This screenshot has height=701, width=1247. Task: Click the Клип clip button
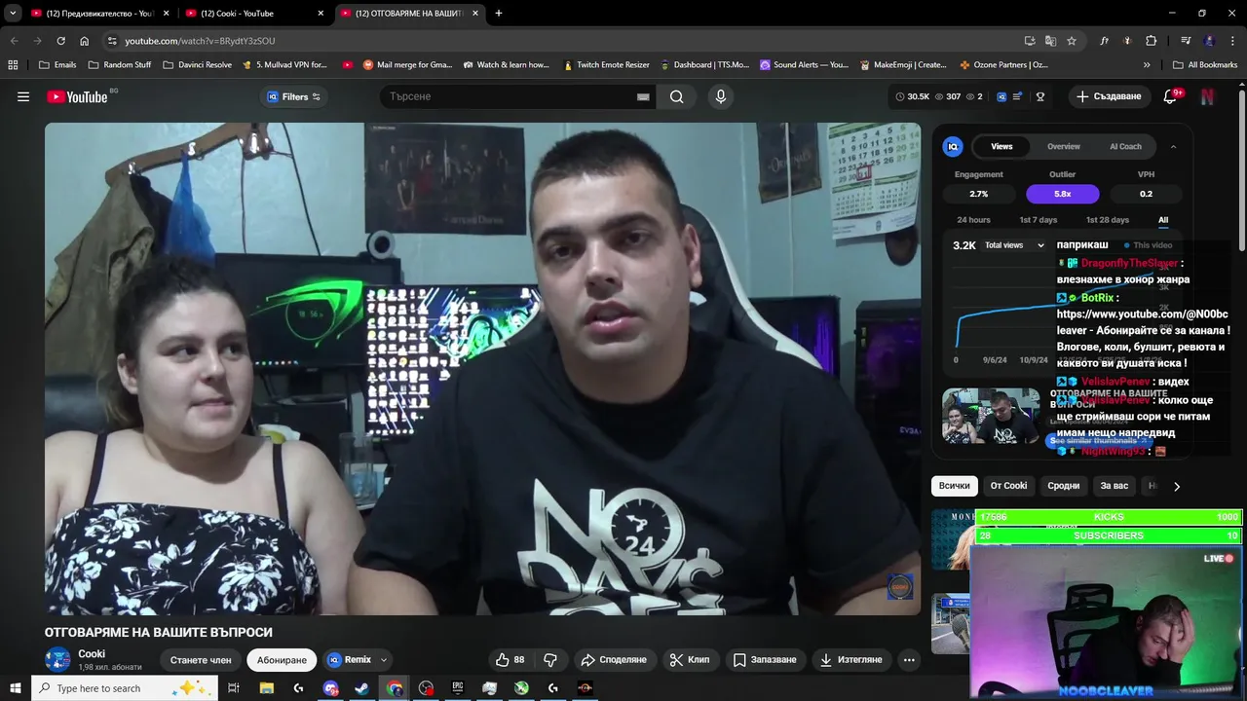690,660
